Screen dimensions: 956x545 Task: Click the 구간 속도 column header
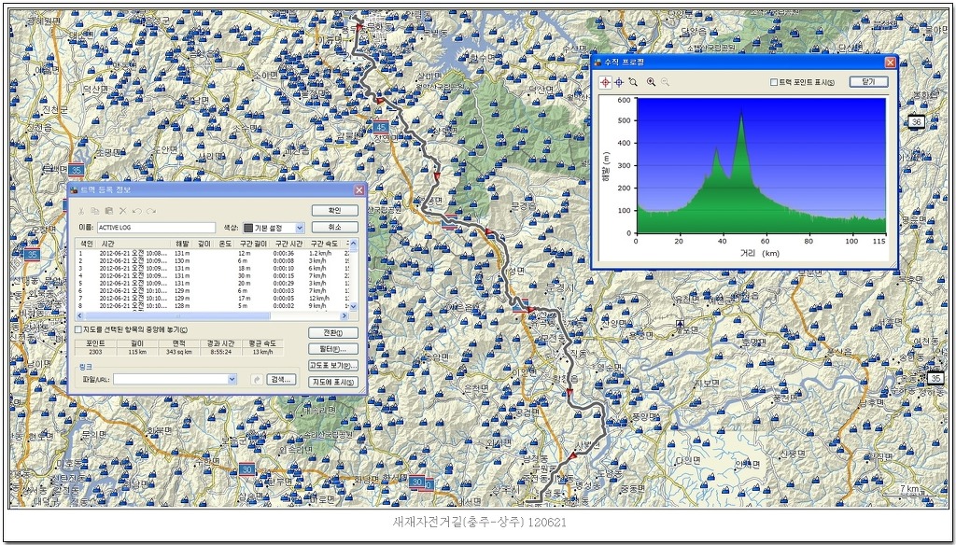click(325, 244)
